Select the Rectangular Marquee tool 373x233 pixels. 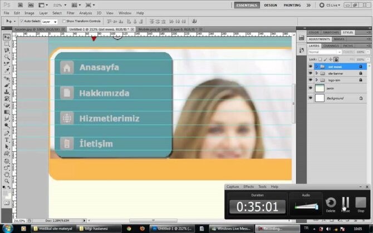pyautogui.click(x=7, y=43)
